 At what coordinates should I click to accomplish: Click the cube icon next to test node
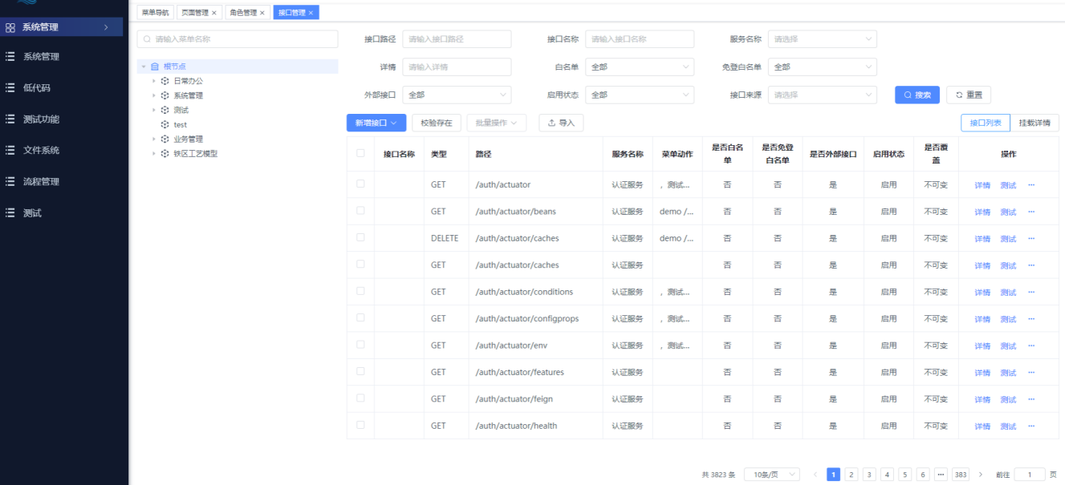point(165,124)
